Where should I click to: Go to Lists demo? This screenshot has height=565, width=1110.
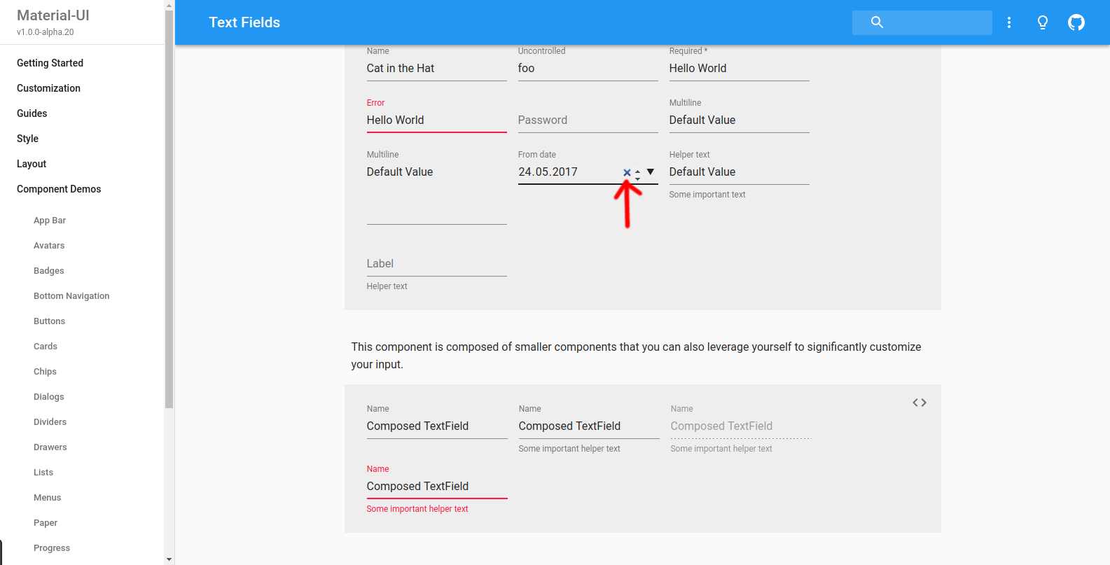point(43,473)
